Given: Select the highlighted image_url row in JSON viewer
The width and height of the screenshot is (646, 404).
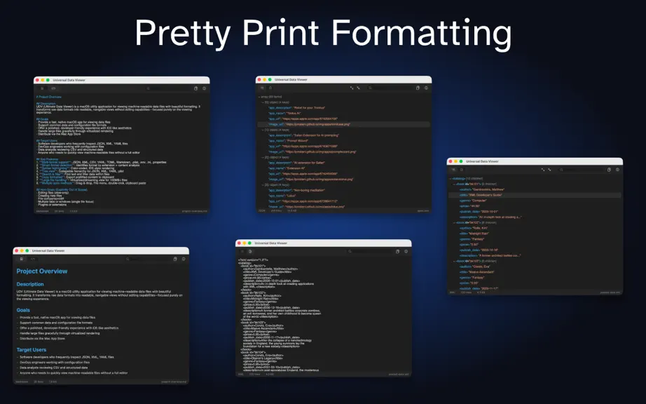Looking at the screenshot, I should tap(343, 124).
